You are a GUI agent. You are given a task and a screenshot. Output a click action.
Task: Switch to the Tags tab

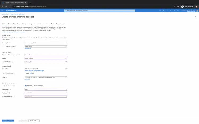coord(53,24)
